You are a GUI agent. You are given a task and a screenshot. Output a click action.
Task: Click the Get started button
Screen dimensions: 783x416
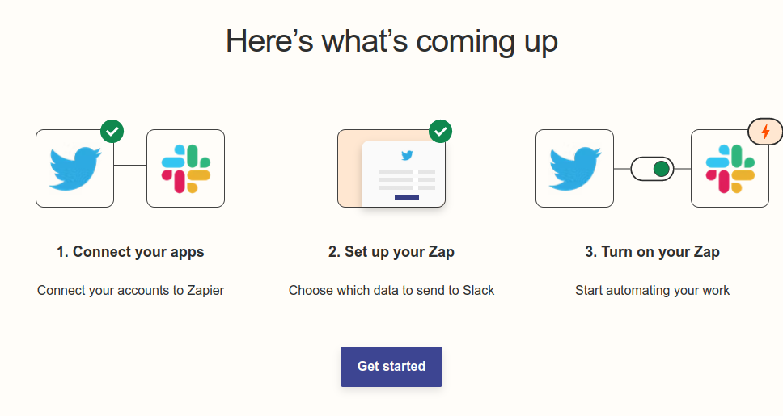point(391,367)
